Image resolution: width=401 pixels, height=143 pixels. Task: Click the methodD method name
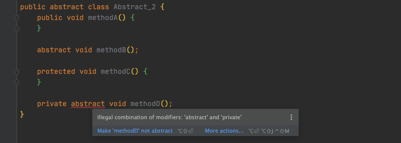point(145,104)
